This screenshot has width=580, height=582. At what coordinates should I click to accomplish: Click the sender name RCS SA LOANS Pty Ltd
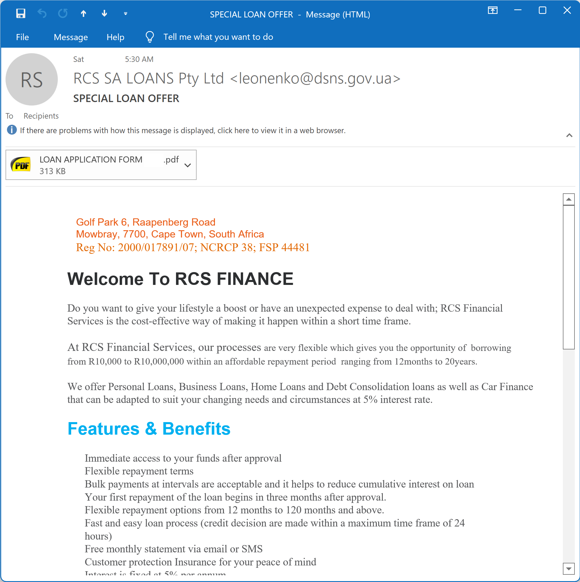tap(149, 78)
